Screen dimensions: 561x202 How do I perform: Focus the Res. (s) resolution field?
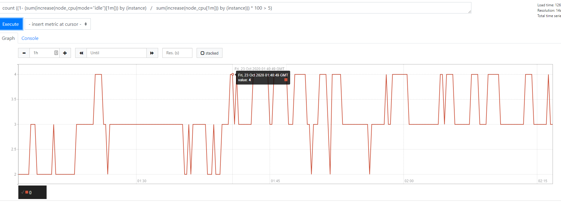click(177, 53)
